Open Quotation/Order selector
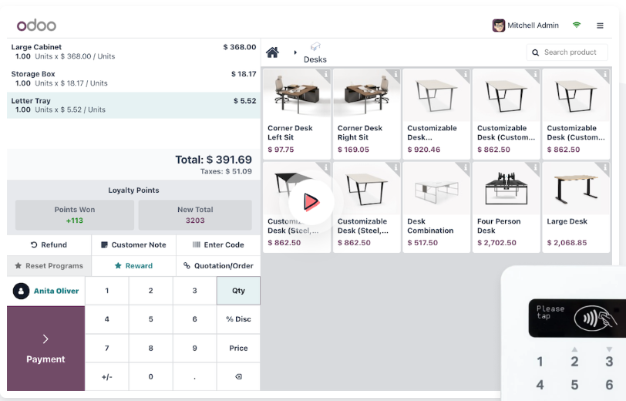 pyautogui.click(x=218, y=265)
